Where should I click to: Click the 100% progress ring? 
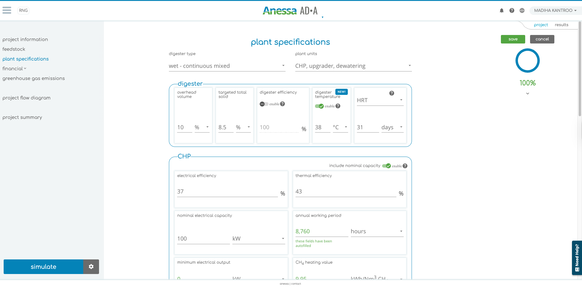click(x=527, y=61)
